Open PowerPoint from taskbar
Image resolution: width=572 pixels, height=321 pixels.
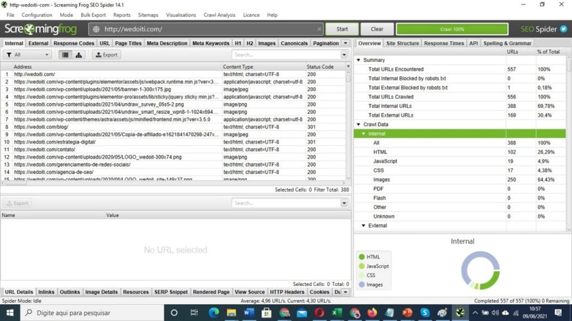click(x=407, y=313)
